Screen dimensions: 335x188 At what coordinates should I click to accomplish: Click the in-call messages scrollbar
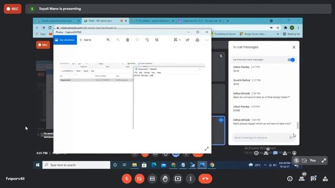coord(298,125)
